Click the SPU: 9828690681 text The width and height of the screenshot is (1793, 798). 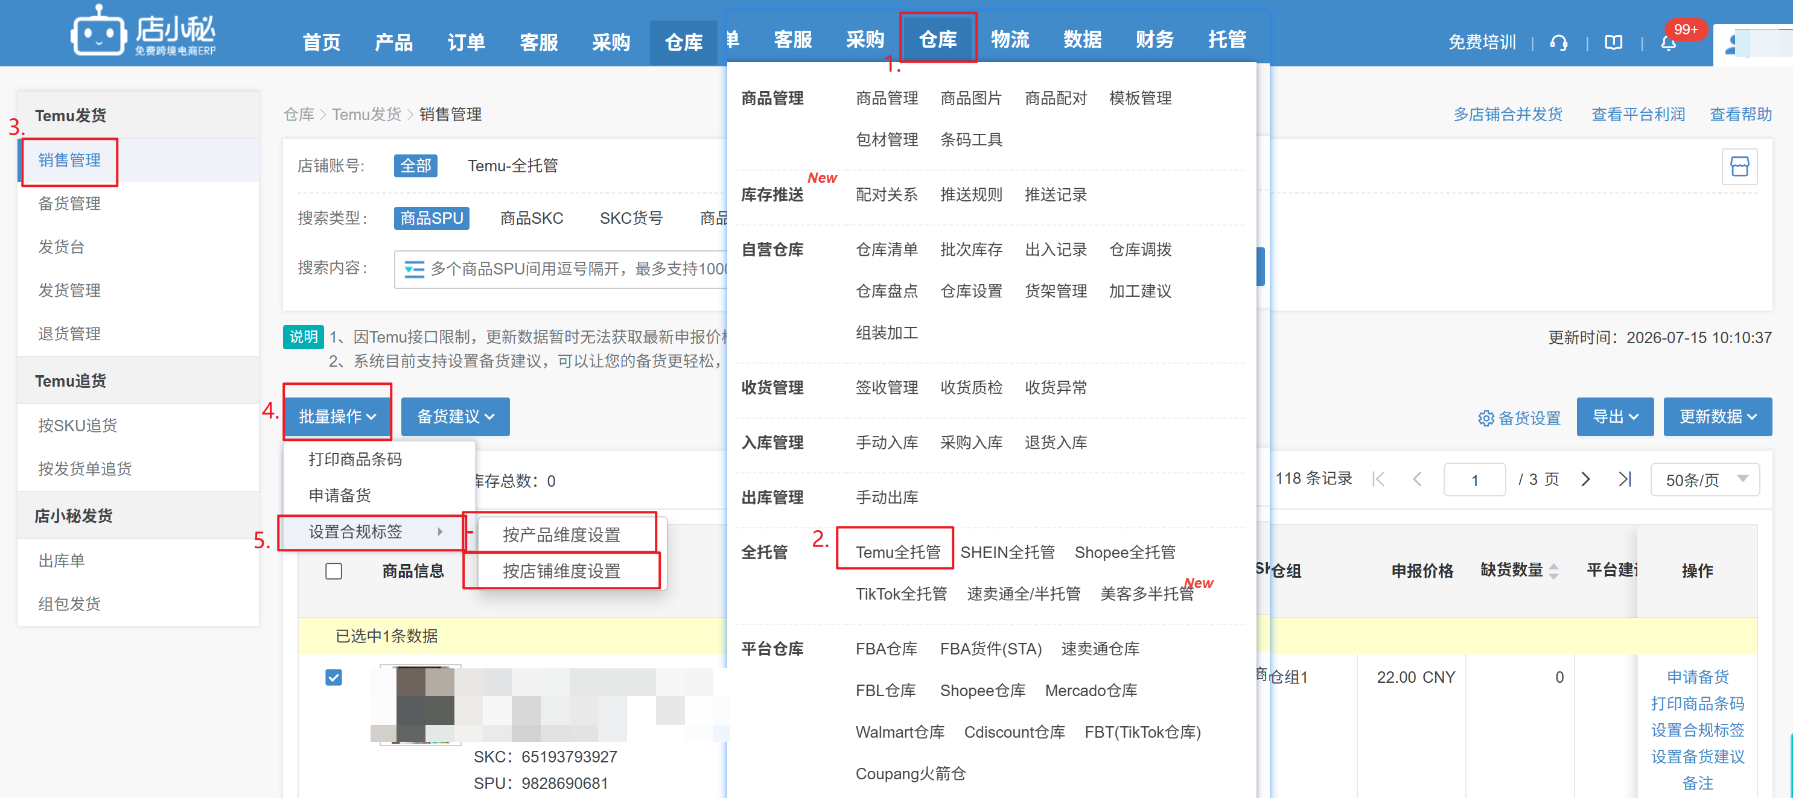(541, 783)
